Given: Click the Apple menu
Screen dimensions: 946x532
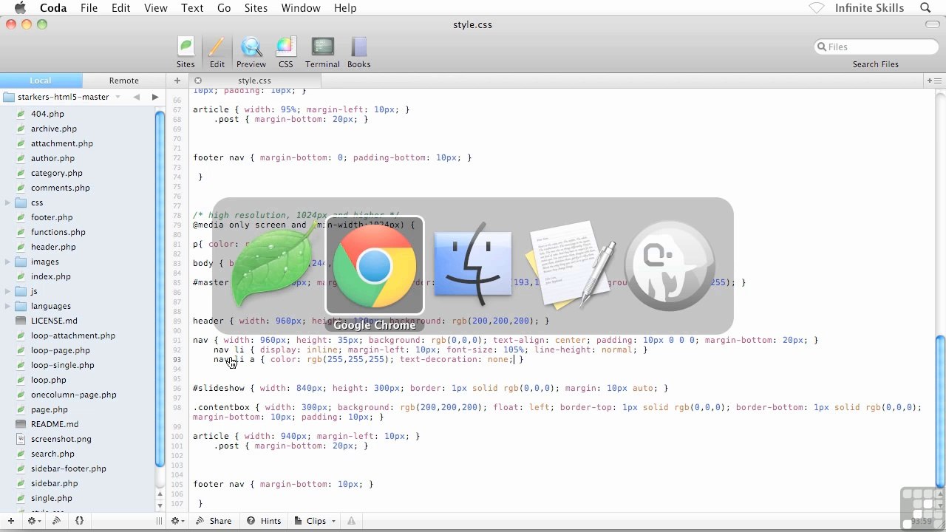Looking at the screenshot, I should pos(20,8).
